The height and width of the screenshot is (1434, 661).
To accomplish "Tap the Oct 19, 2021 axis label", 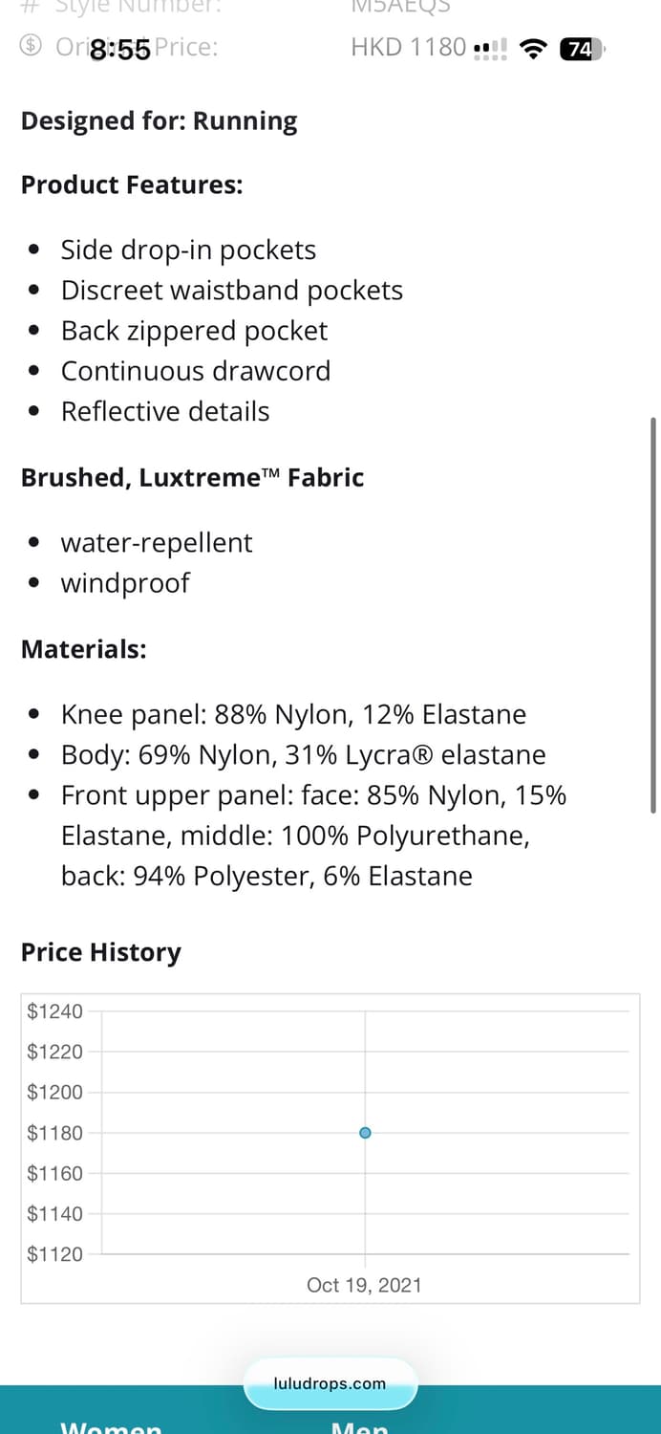I will click(x=364, y=1285).
